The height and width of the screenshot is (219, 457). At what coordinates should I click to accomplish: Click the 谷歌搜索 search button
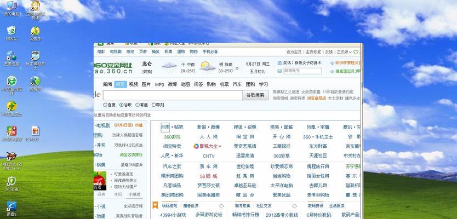pyautogui.click(x=255, y=95)
